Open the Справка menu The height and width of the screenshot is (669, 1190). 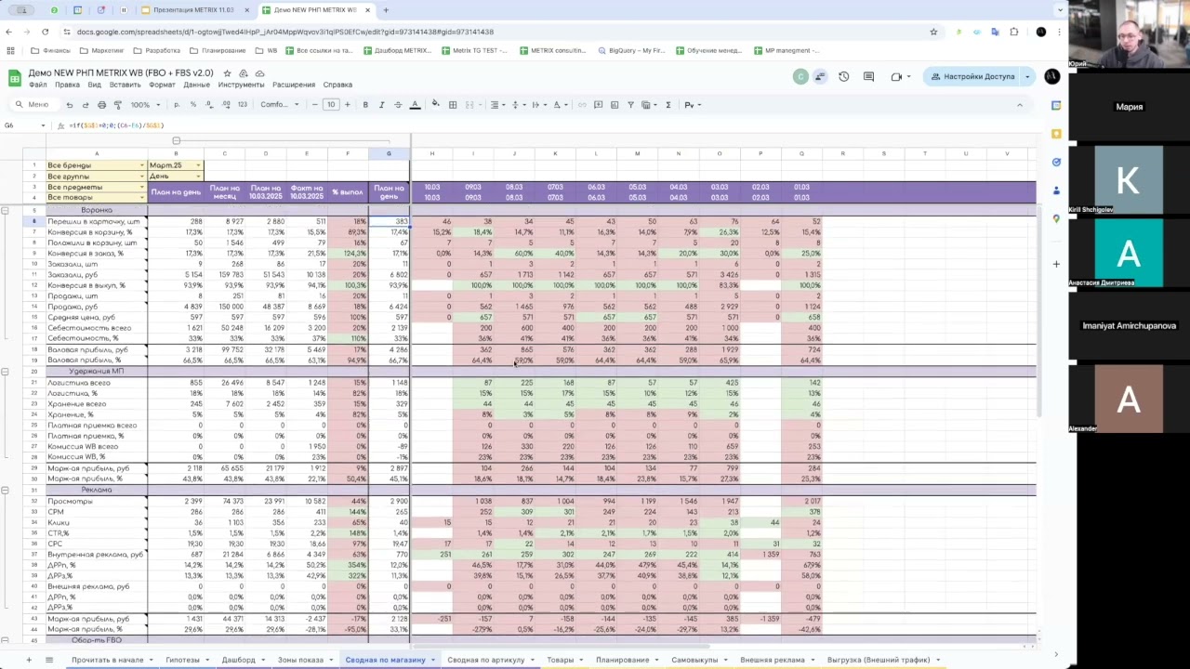337,85
